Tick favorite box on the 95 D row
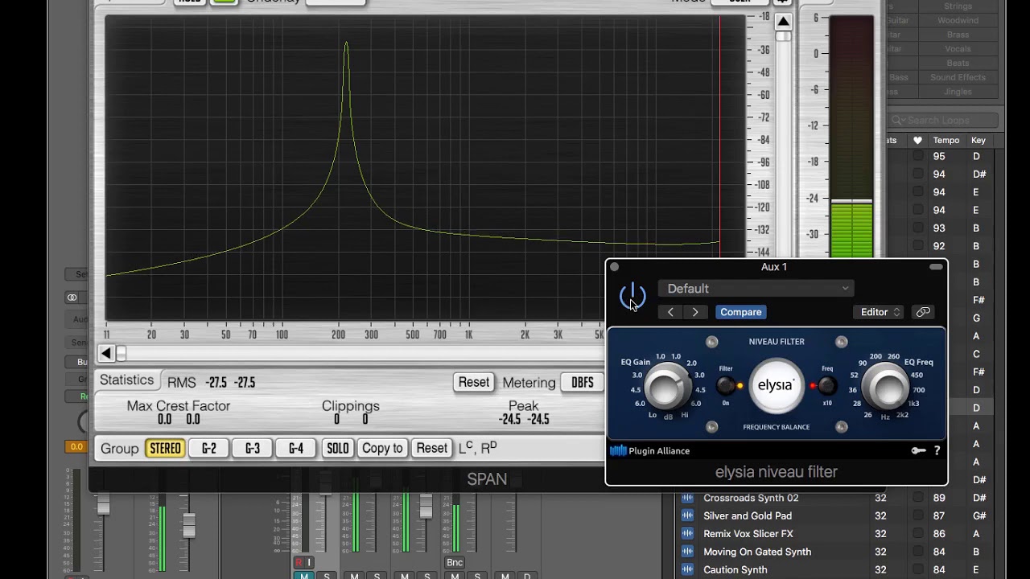 [917, 156]
